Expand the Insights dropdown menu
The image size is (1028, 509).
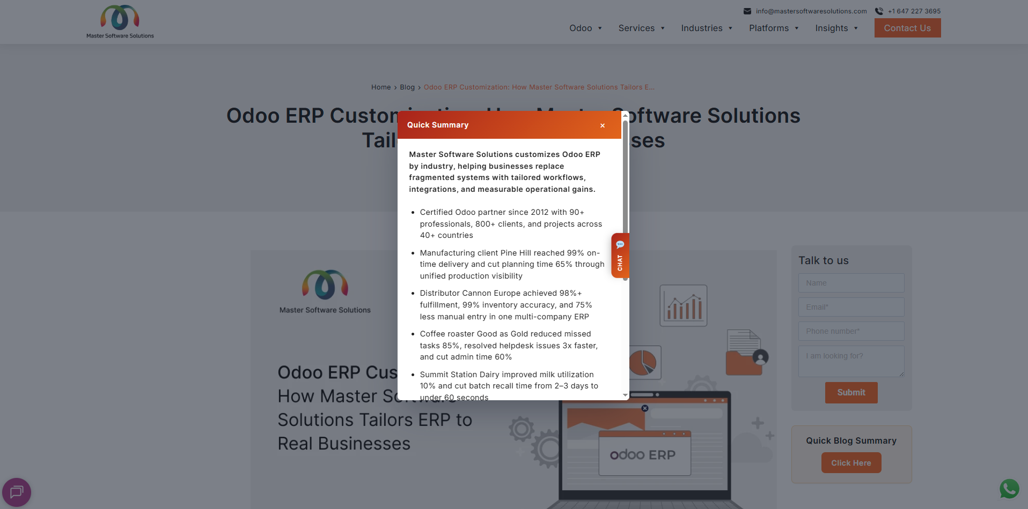coord(837,28)
